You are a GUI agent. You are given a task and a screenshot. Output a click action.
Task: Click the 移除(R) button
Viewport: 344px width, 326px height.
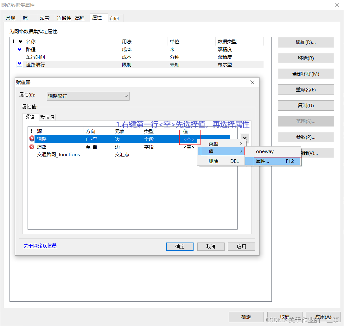pos(306,58)
